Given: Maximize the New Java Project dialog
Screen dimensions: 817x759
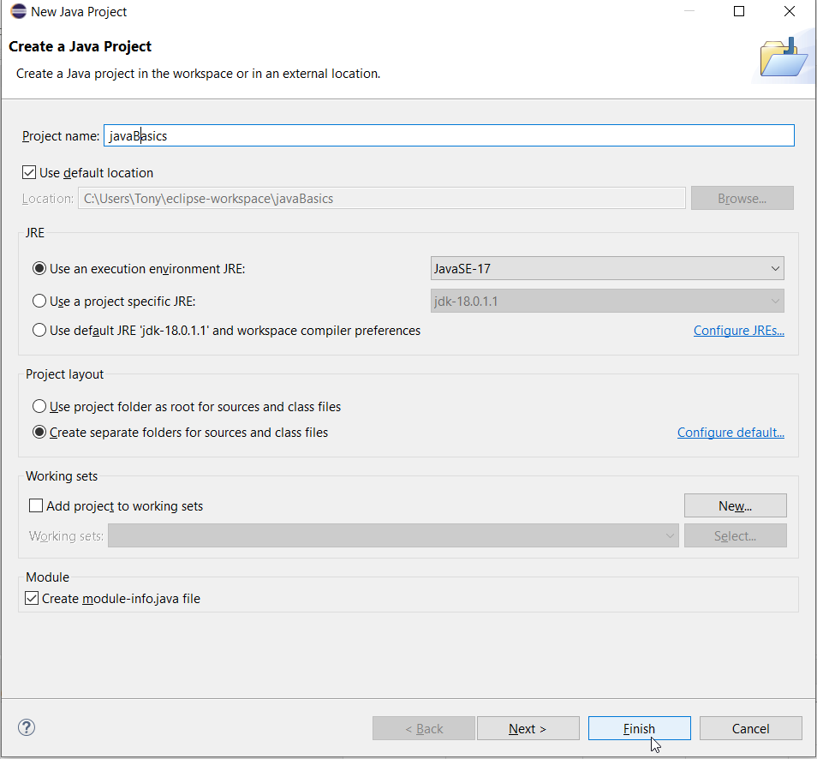Looking at the screenshot, I should point(739,11).
